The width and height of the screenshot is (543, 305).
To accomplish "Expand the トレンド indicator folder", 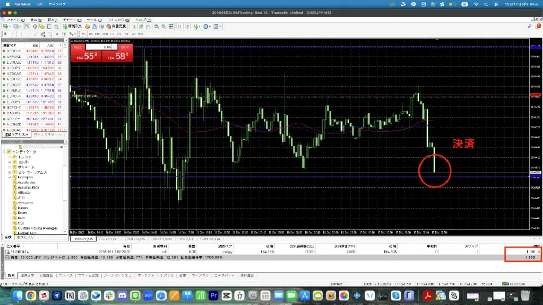I will (x=9, y=157).
